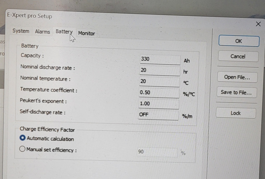Click the Open File... button

click(x=237, y=77)
